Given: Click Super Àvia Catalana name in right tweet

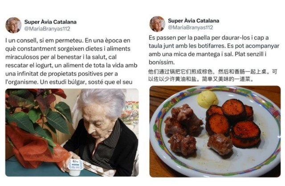Looking at the screenshot, I should point(193,21).
